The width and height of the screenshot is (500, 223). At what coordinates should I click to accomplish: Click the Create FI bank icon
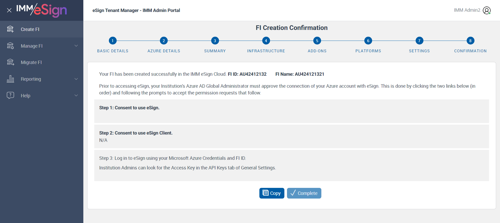[x=10, y=29]
